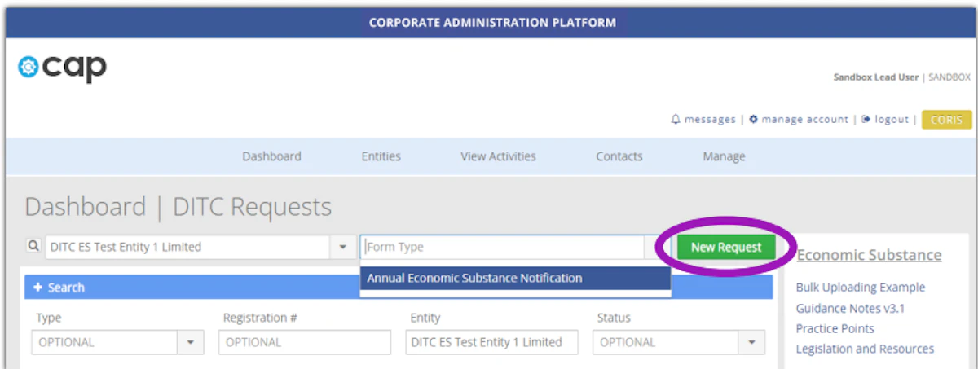Click the manage account gear icon
Image resolution: width=978 pixels, height=369 pixels.
754,120
